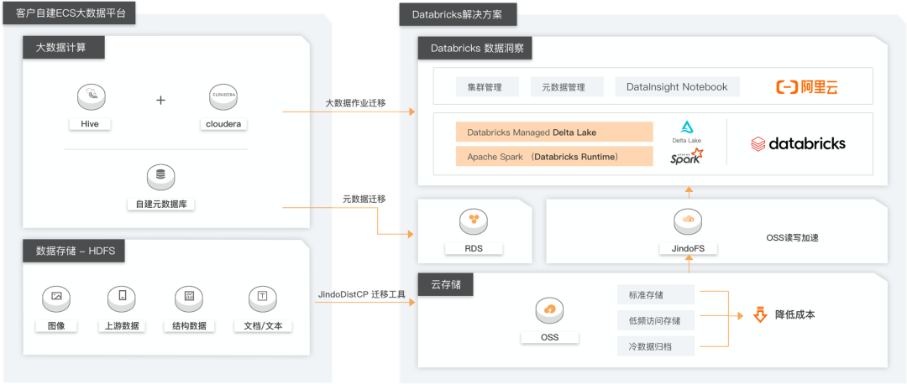The image size is (907, 384).
Task: Click the Databricks 数据洞察 section header
Action: [x=474, y=48]
